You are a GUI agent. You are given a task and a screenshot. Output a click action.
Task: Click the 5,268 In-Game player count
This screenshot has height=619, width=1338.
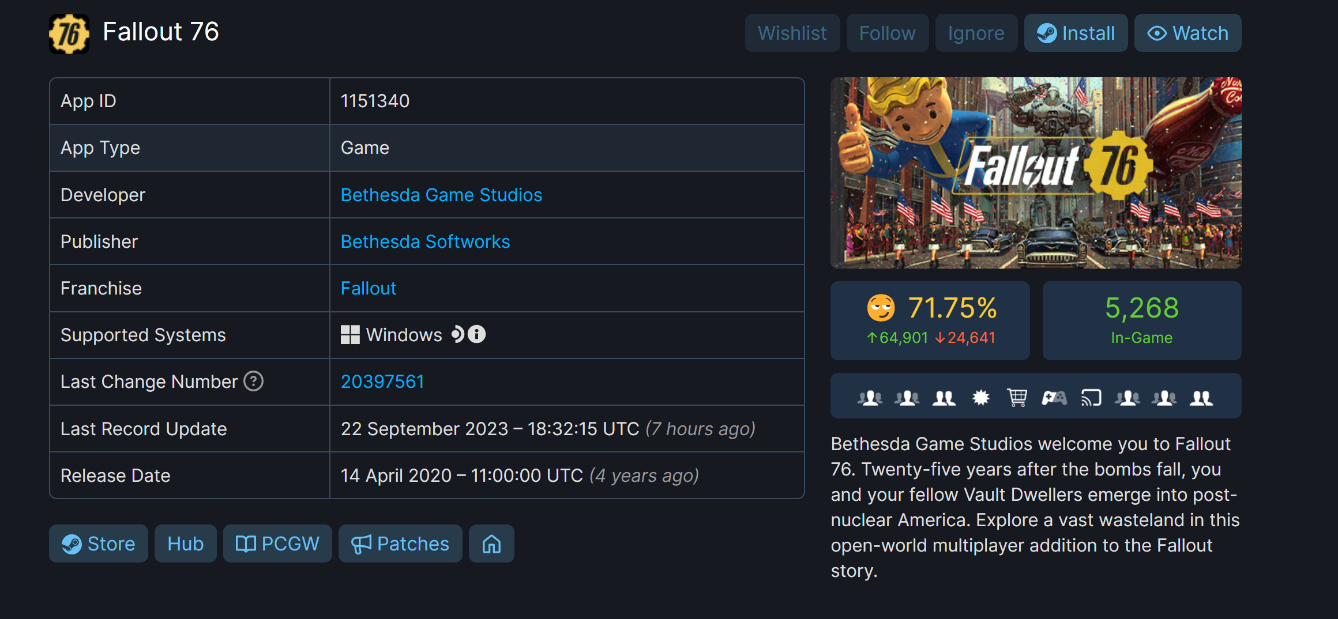pos(1142,320)
